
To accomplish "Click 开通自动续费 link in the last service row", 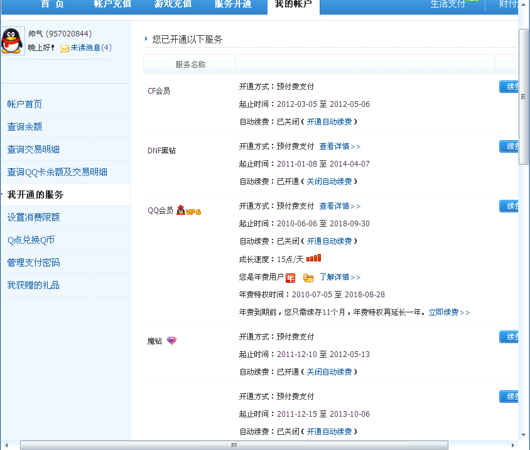I will [329, 432].
